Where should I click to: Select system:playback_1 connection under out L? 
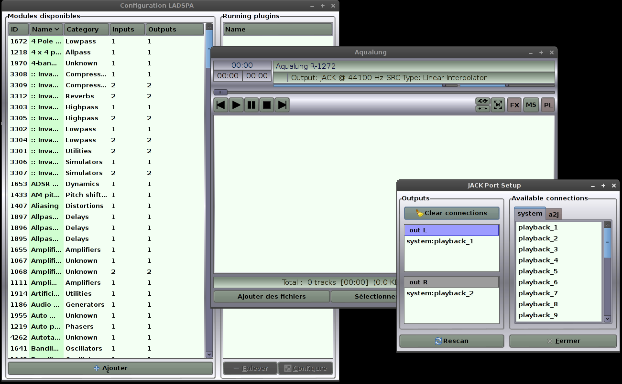(x=452, y=241)
